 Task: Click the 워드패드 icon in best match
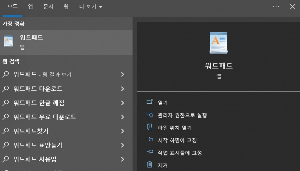click(8, 41)
